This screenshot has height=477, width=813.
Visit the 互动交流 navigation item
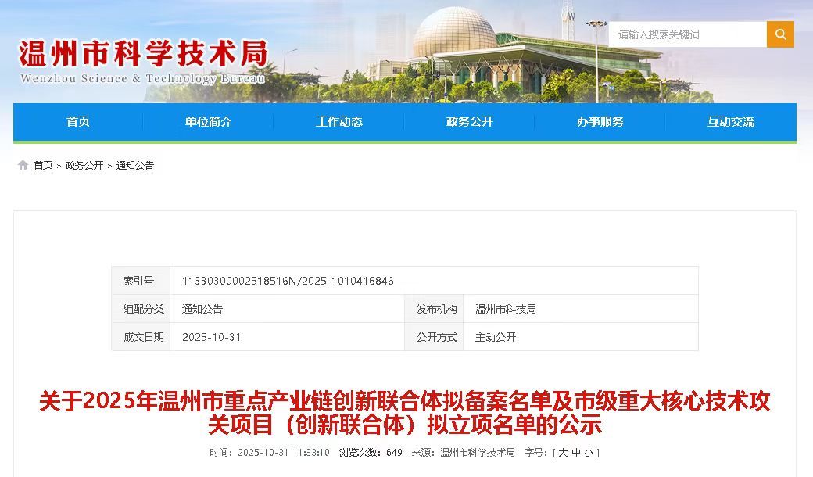pyautogui.click(x=731, y=122)
